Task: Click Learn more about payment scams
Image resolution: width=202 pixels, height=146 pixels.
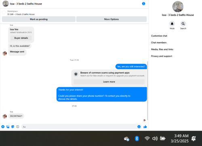Action: click(x=109, y=82)
